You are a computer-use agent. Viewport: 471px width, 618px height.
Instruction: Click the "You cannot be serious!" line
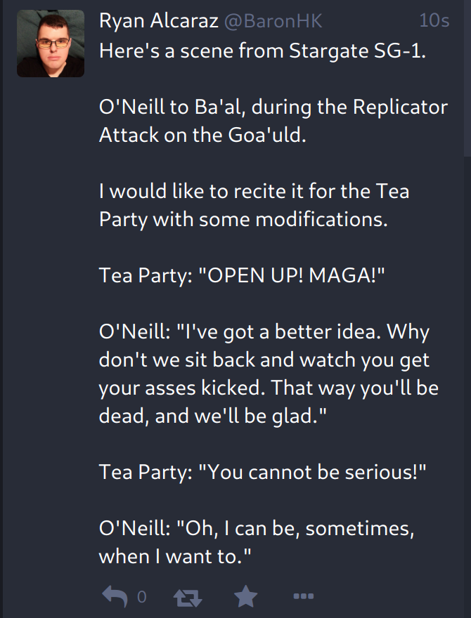(x=264, y=471)
